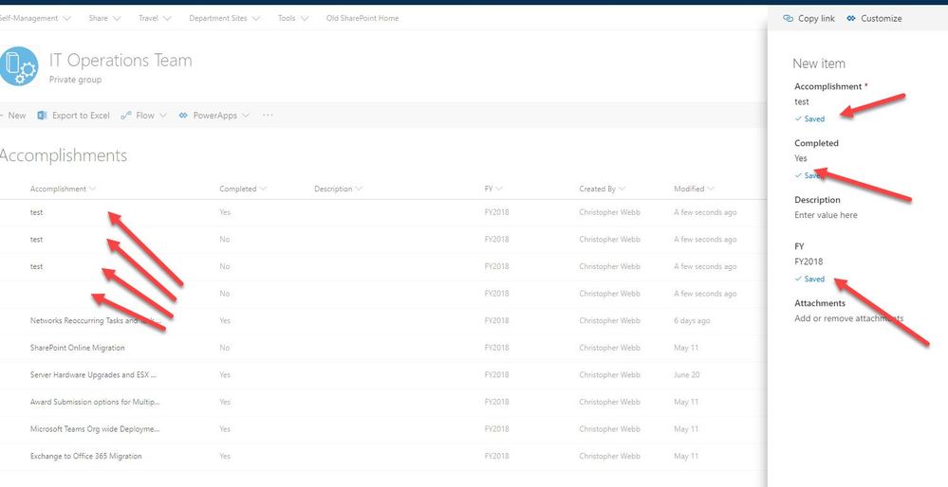Open the ellipsis more-commands menu
Viewport: 948px width, 487px height.
tap(268, 116)
